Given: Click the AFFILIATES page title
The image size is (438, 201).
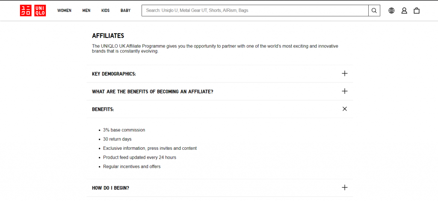Looking at the screenshot, I should click(108, 36).
